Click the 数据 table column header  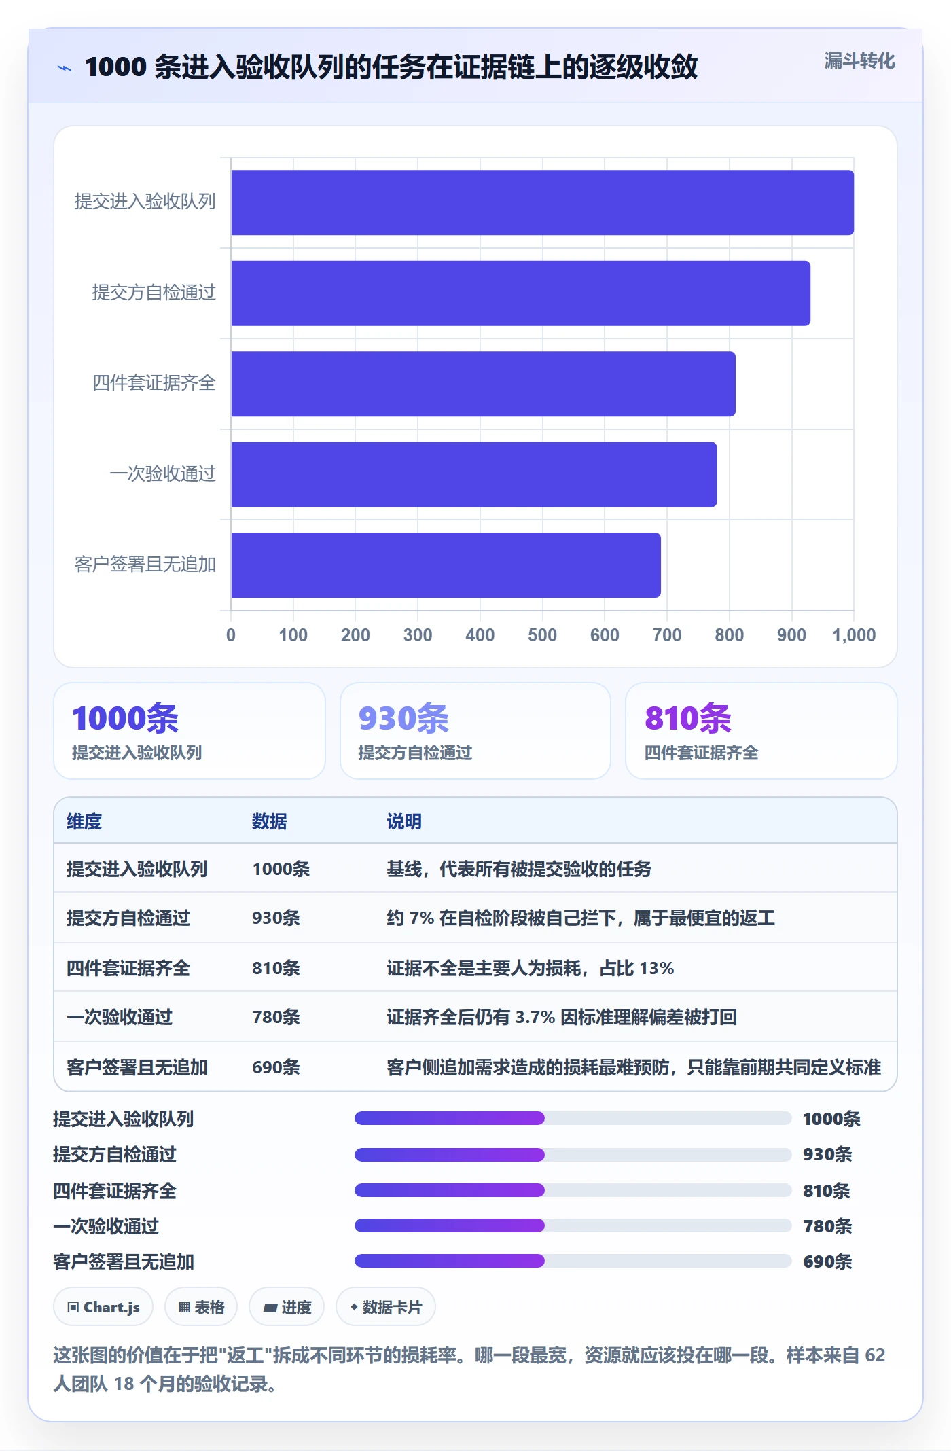click(x=270, y=821)
